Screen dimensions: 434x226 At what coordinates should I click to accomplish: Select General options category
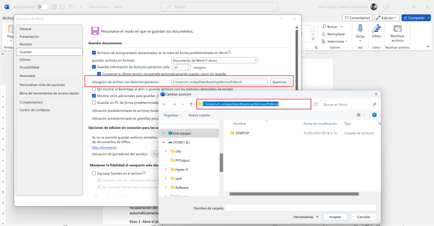[49, 29]
